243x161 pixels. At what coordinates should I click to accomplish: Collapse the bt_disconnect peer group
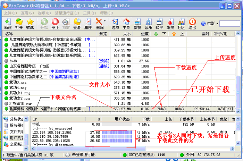pos(34,145)
